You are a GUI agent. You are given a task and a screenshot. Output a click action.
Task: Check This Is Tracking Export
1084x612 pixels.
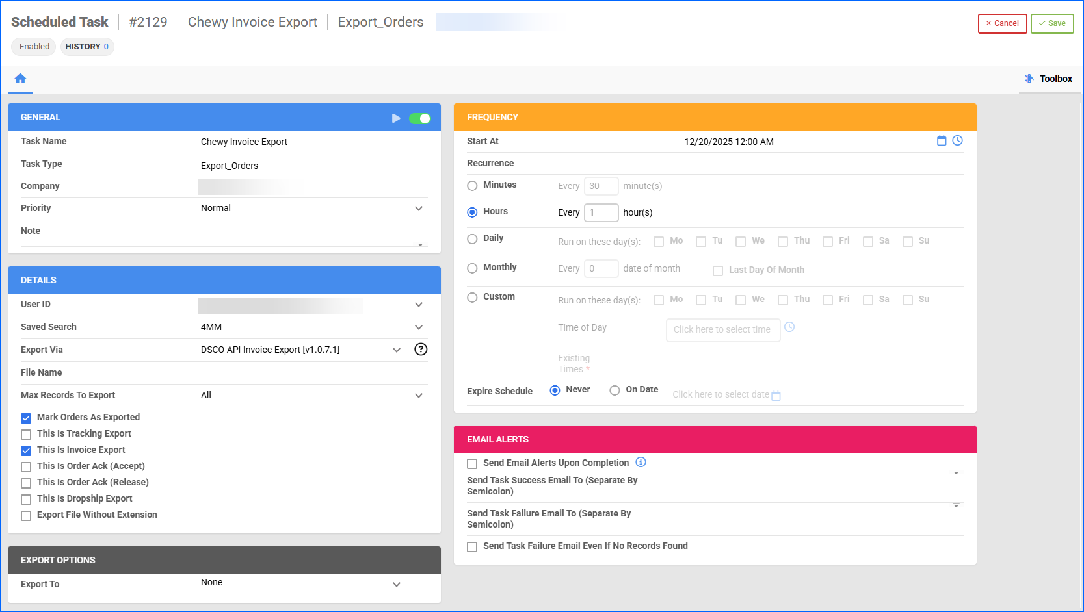[x=26, y=434]
